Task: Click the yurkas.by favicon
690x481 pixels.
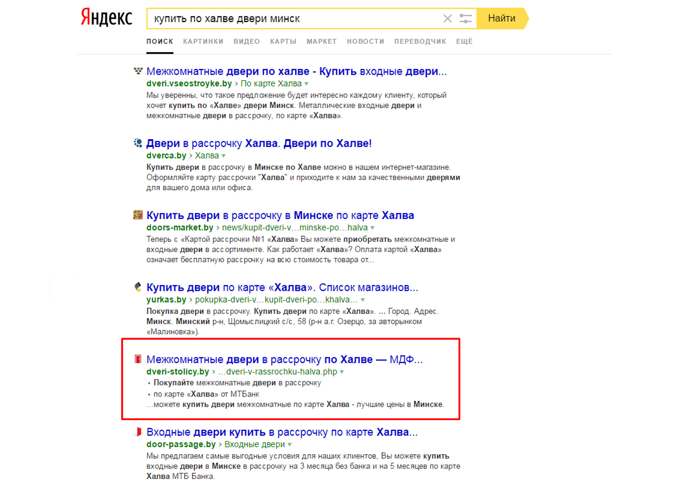Action: [138, 287]
